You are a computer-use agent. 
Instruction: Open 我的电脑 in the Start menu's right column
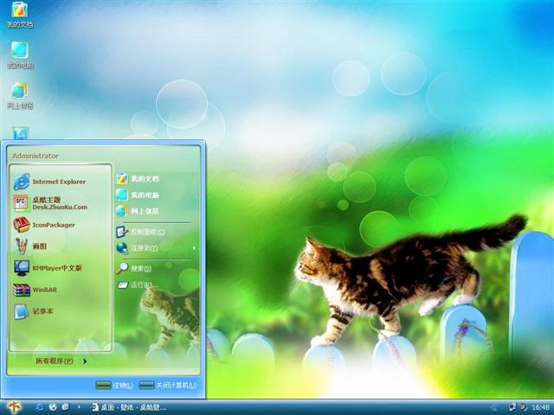(x=138, y=195)
